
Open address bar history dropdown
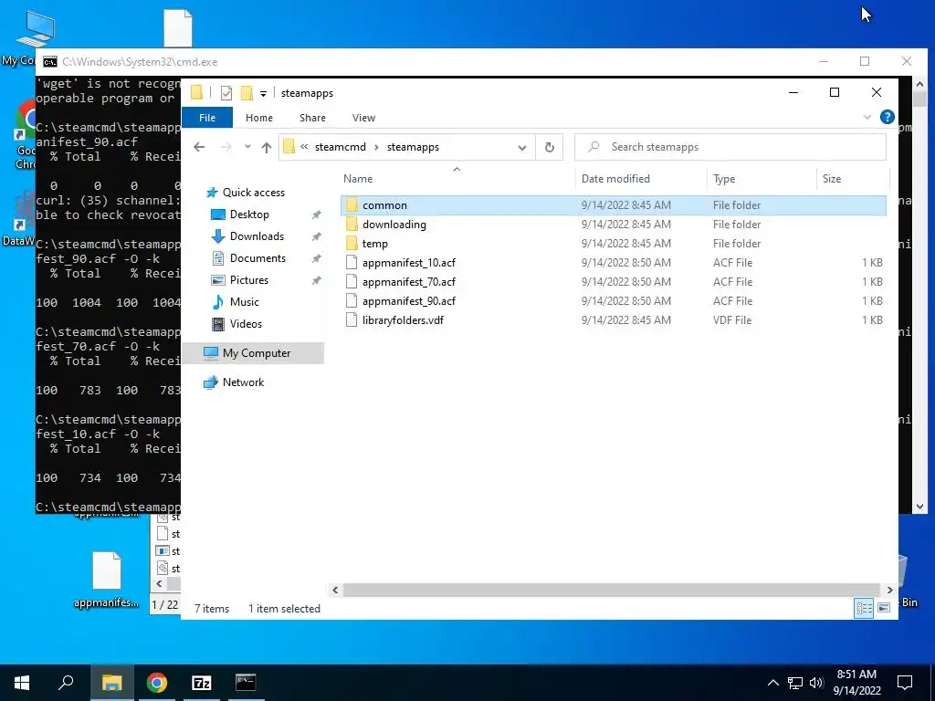[521, 147]
